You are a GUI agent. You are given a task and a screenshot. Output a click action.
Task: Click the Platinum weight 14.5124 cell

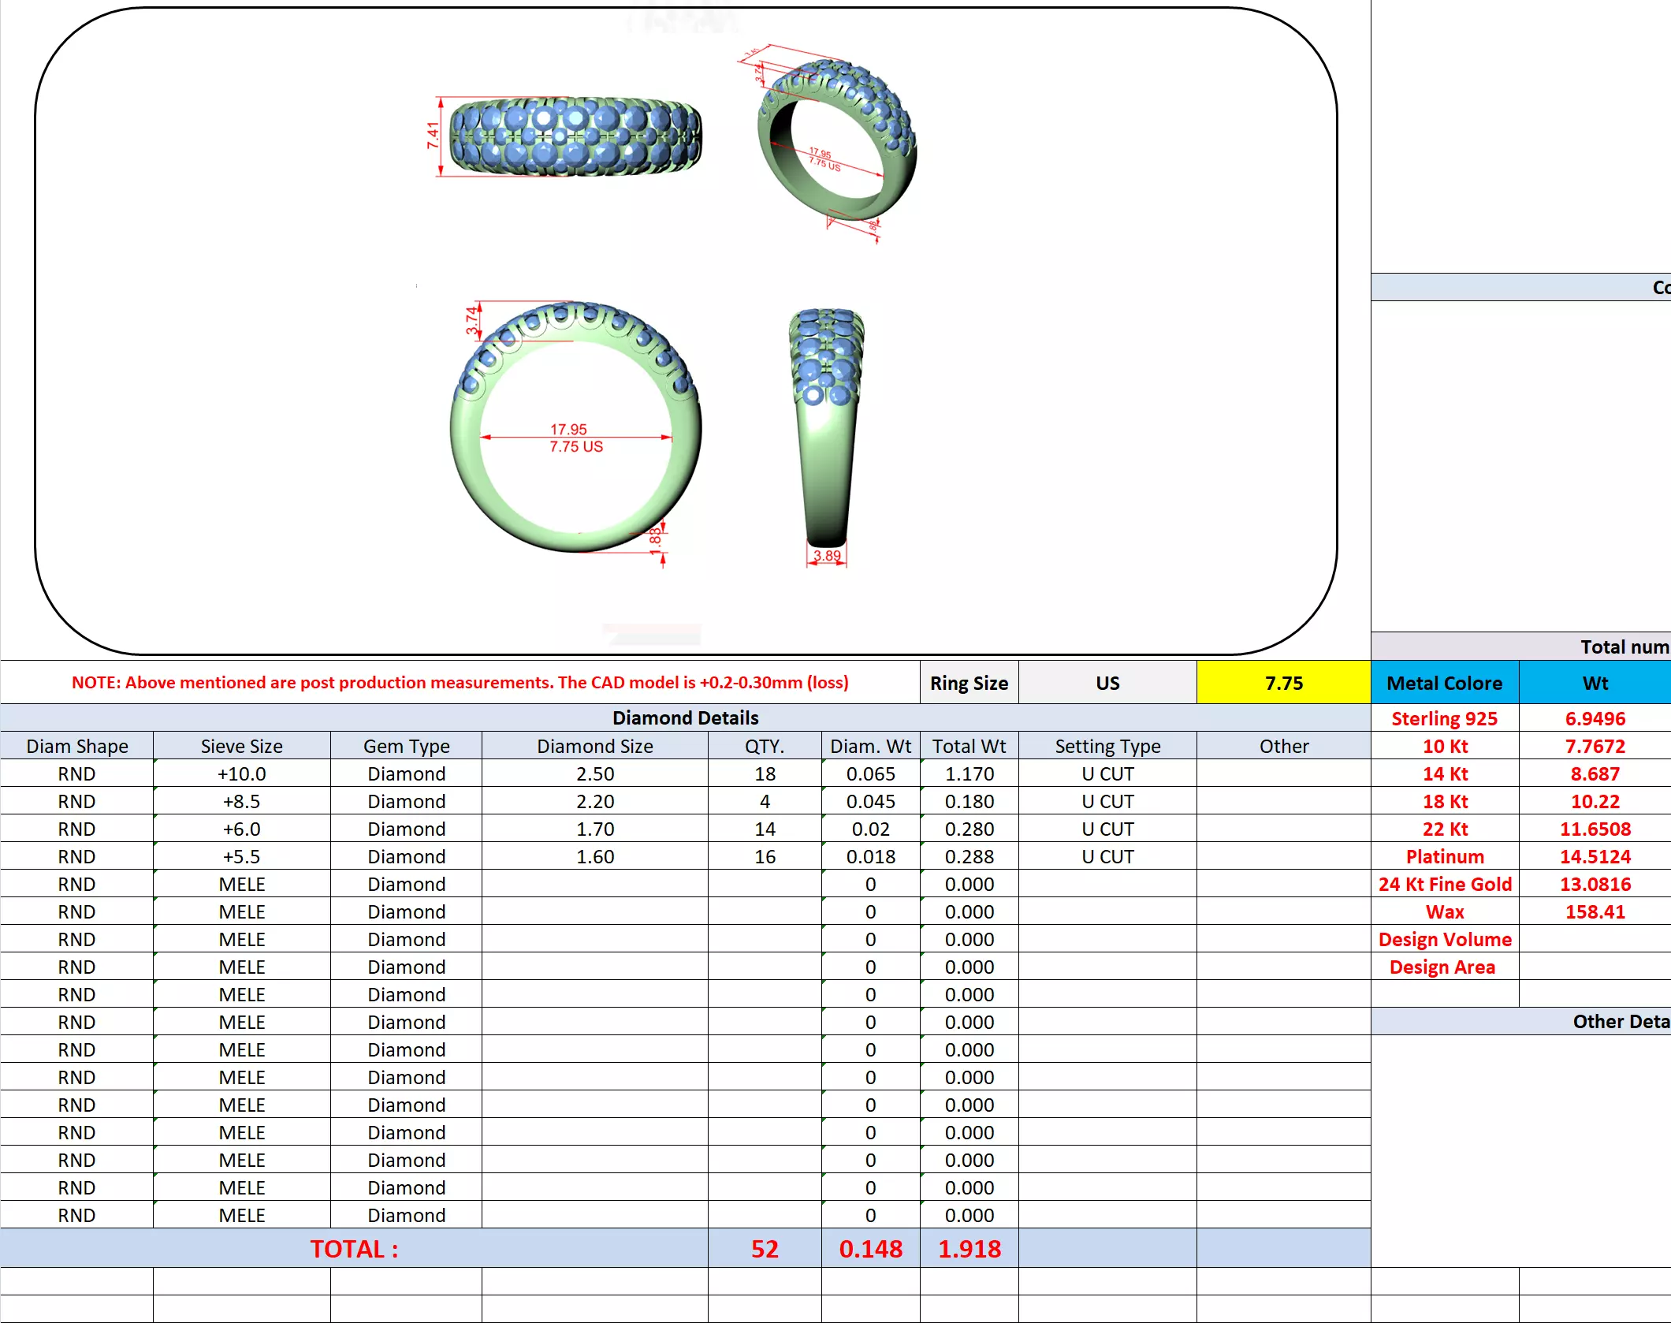coord(1595,856)
